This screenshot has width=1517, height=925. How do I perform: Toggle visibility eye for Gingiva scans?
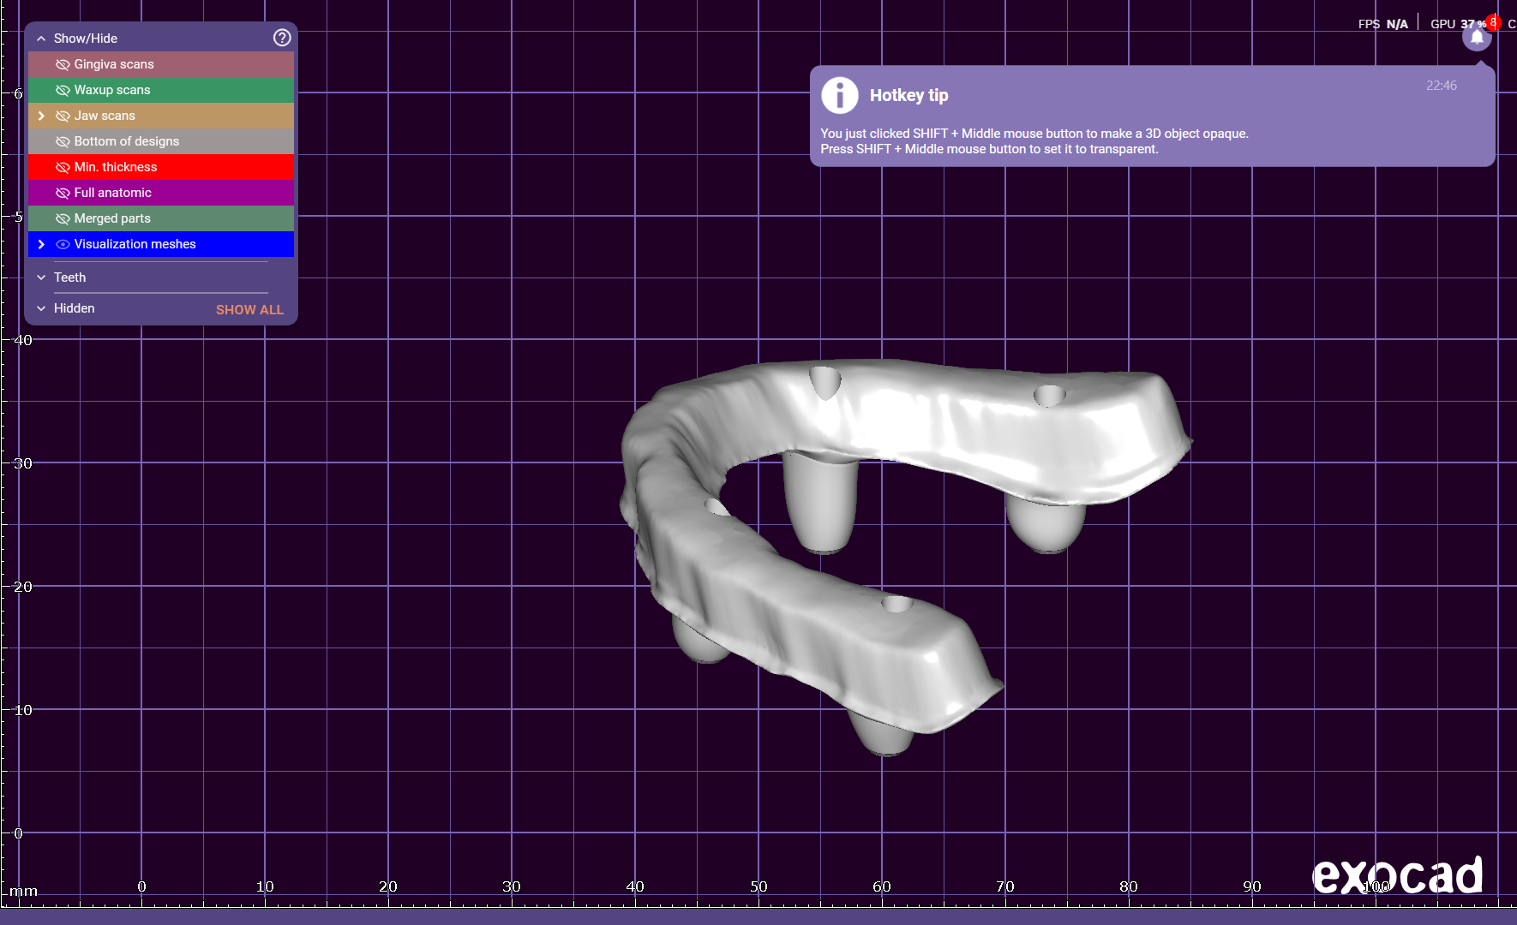coord(63,64)
